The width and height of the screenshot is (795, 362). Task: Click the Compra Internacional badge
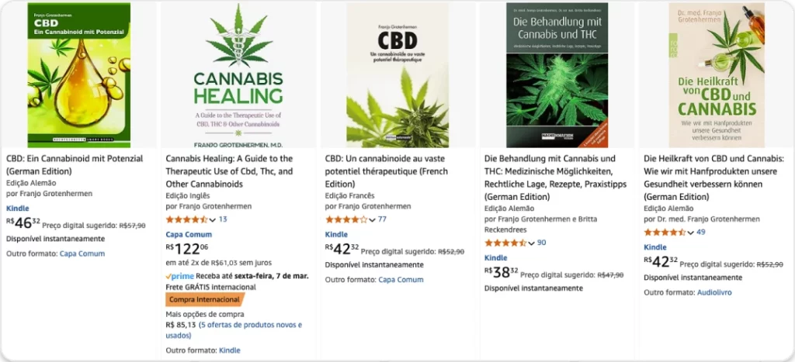204,299
